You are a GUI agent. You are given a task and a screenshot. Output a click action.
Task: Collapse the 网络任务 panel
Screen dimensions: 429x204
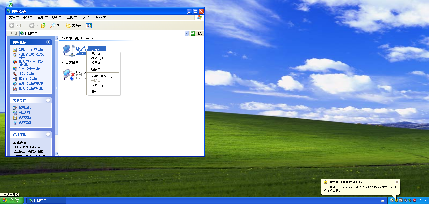pyautogui.click(x=48, y=42)
